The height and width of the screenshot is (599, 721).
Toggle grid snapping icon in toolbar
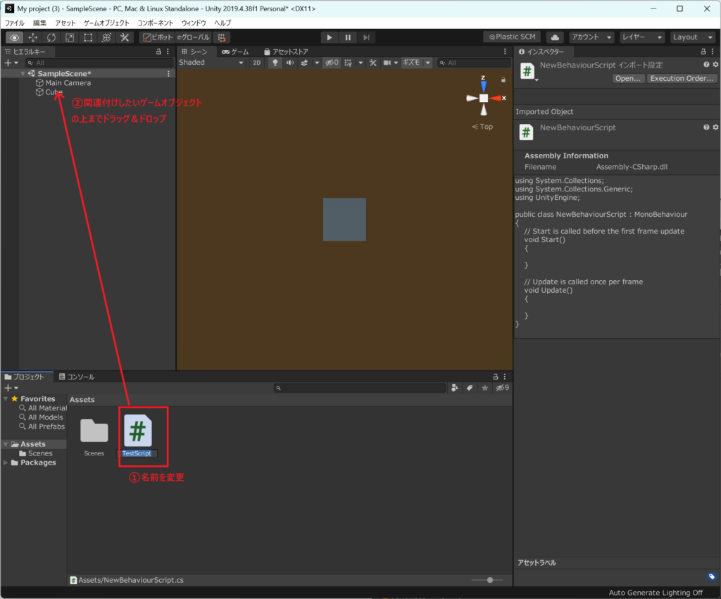point(222,37)
